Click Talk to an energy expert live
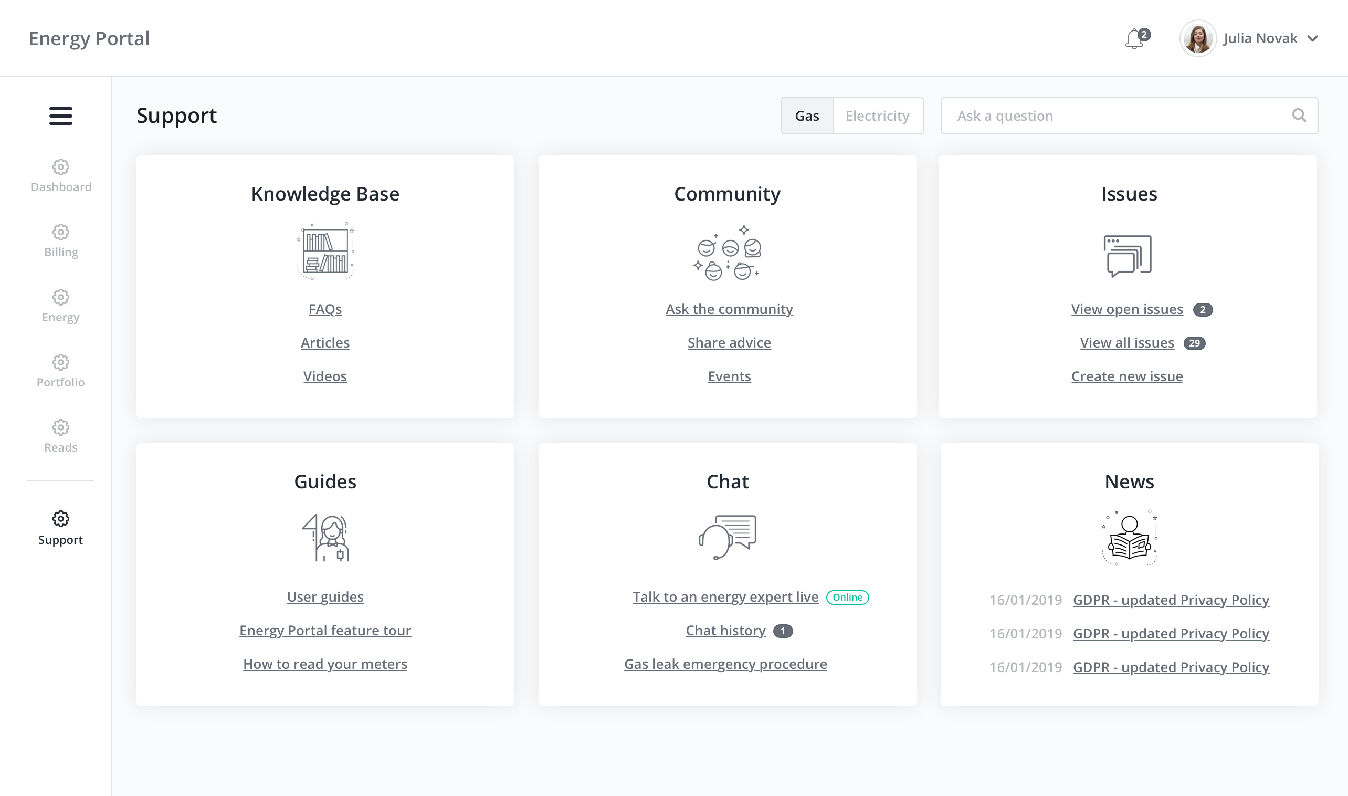 coord(725,597)
